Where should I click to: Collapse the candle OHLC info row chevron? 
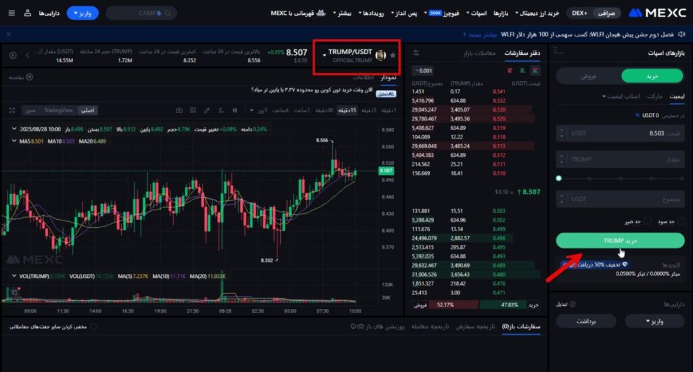coord(14,129)
